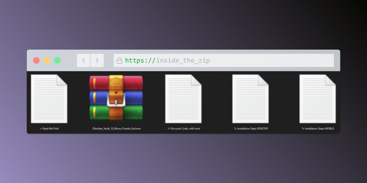Go forward with the right arrow button
Screen dimensions: 367x183
pos(97,61)
